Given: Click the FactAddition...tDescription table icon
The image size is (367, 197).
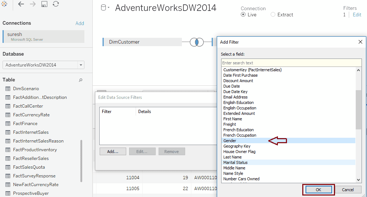Looking at the screenshot, I should [x=8, y=97].
